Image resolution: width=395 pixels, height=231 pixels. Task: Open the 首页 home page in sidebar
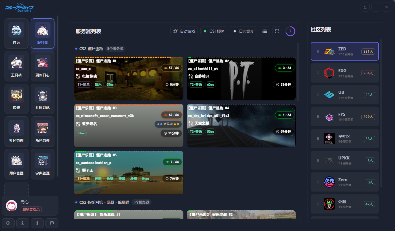[x=16, y=33]
